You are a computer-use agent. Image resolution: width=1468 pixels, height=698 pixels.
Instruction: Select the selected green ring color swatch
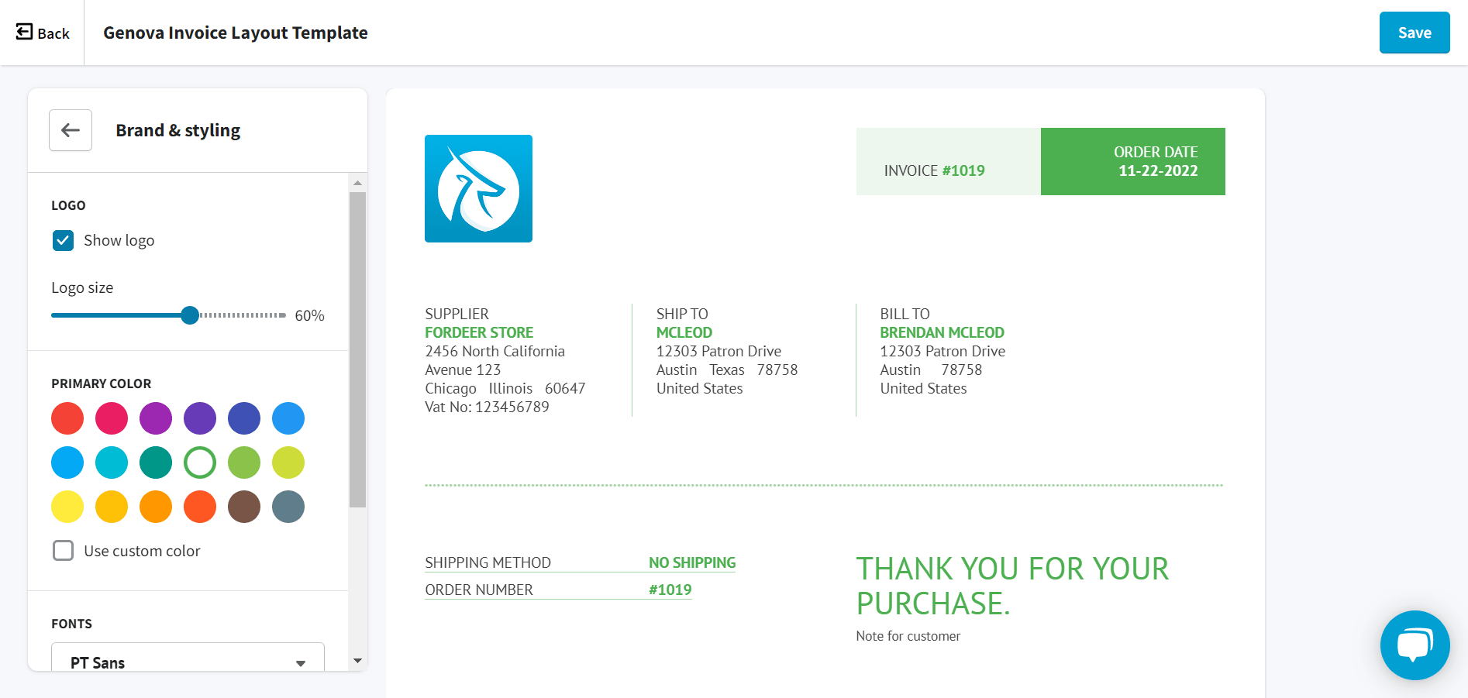200,462
